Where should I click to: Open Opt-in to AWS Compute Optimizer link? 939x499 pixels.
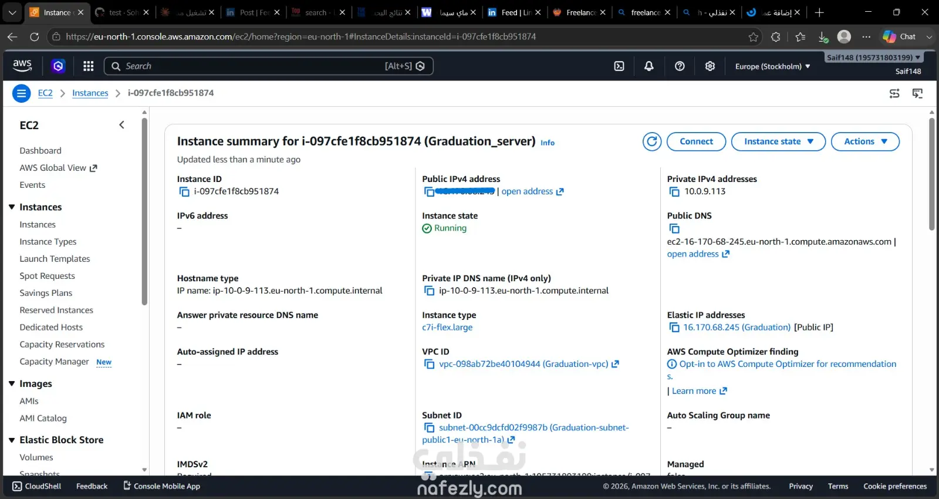[x=782, y=370]
